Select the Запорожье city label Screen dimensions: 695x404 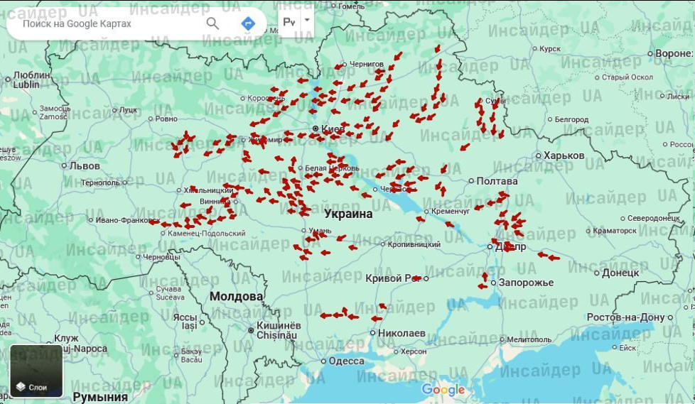[526, 282]
